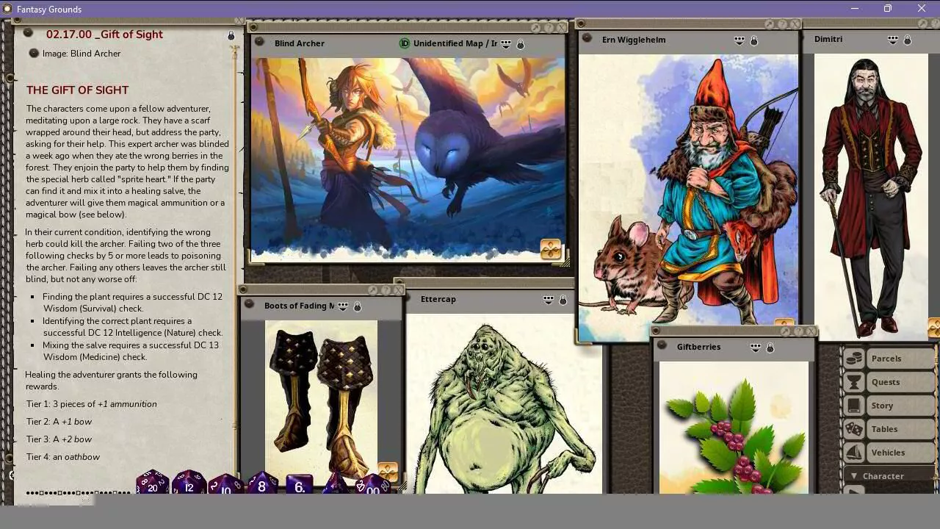Viewport: 940px width, 529px height.
Task: Close the Giftberries image window
Action: 810,331
